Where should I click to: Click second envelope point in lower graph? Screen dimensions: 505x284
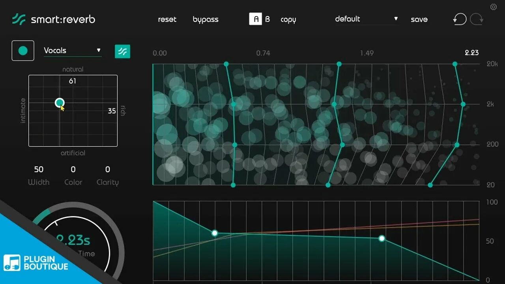382,238
